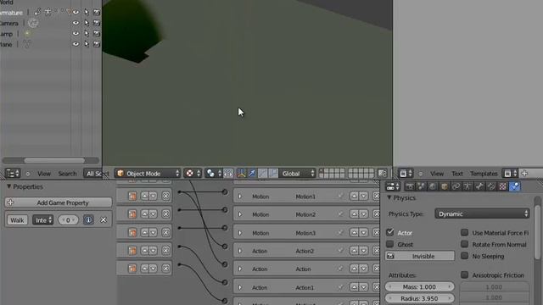Collapse the Properties panel
Image resolution: width=543 pixels, height=305 pixels.
tap(9, 186)
